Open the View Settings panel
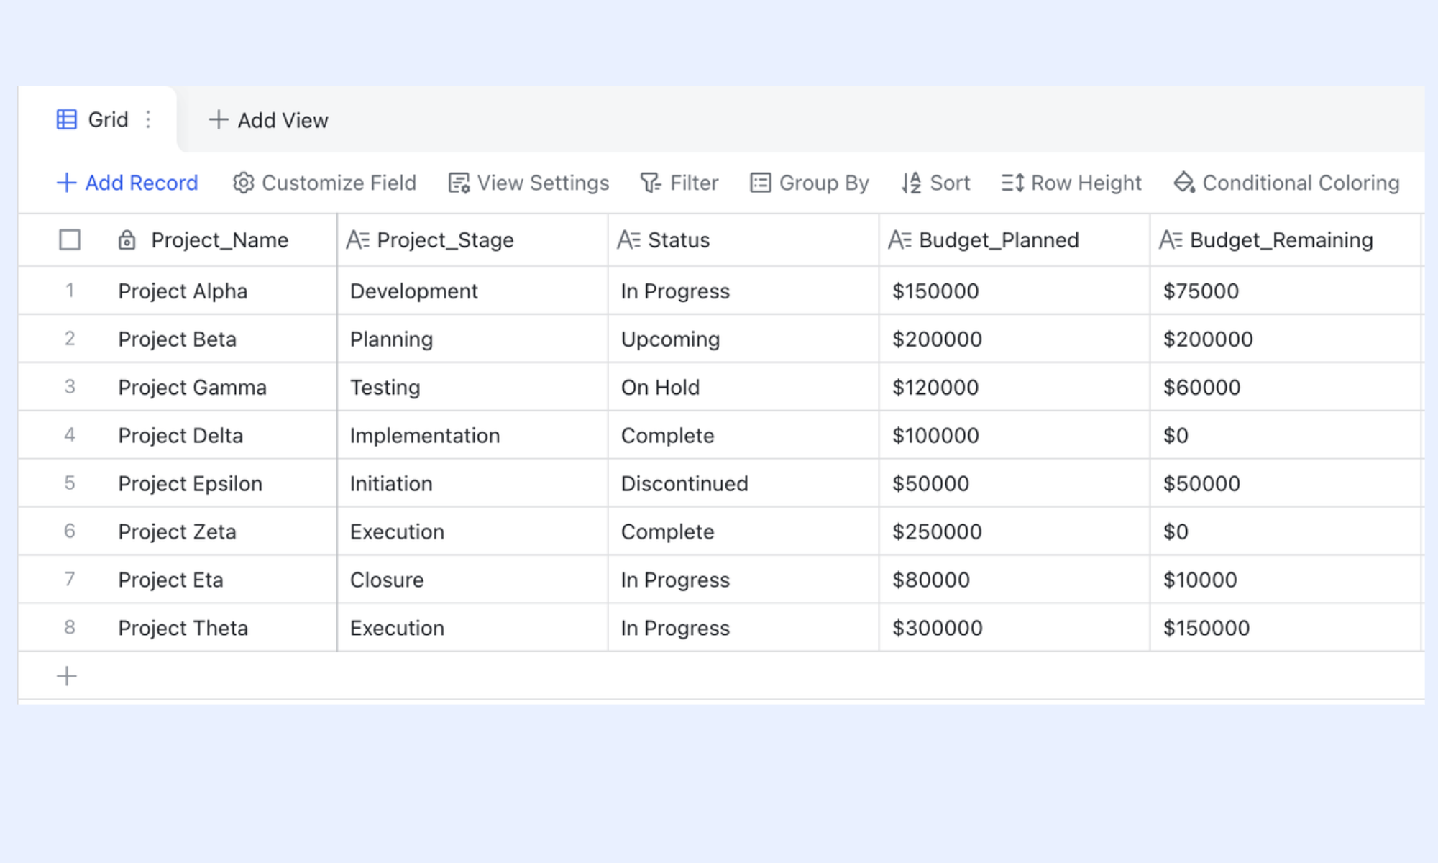1438x863 pixels. [528, 183]
